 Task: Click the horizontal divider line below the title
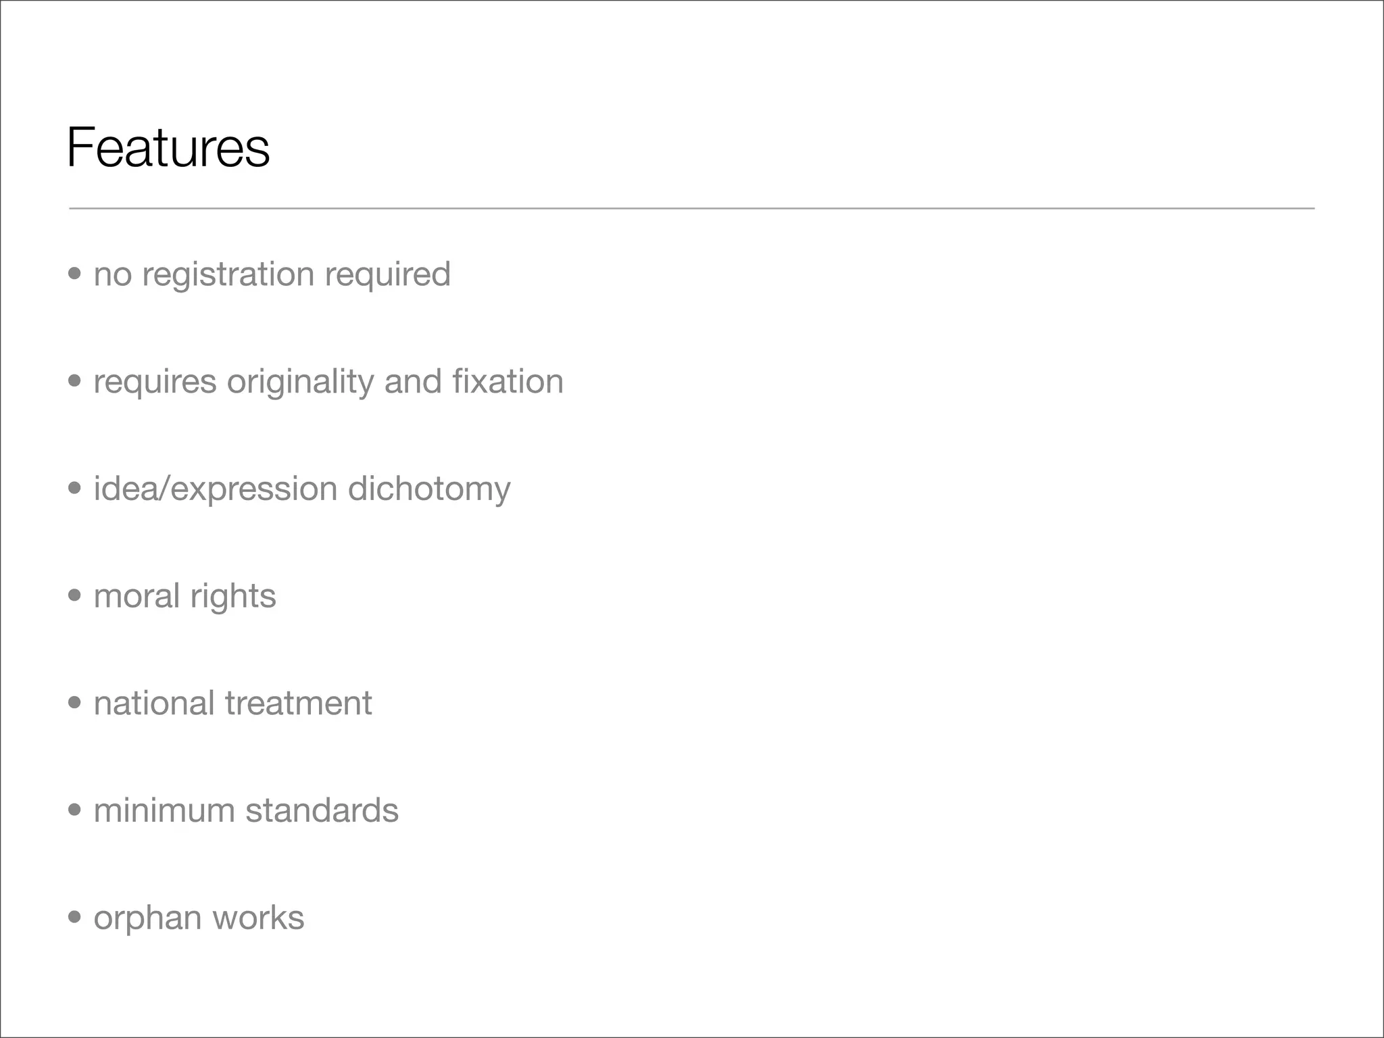[691, 209]
